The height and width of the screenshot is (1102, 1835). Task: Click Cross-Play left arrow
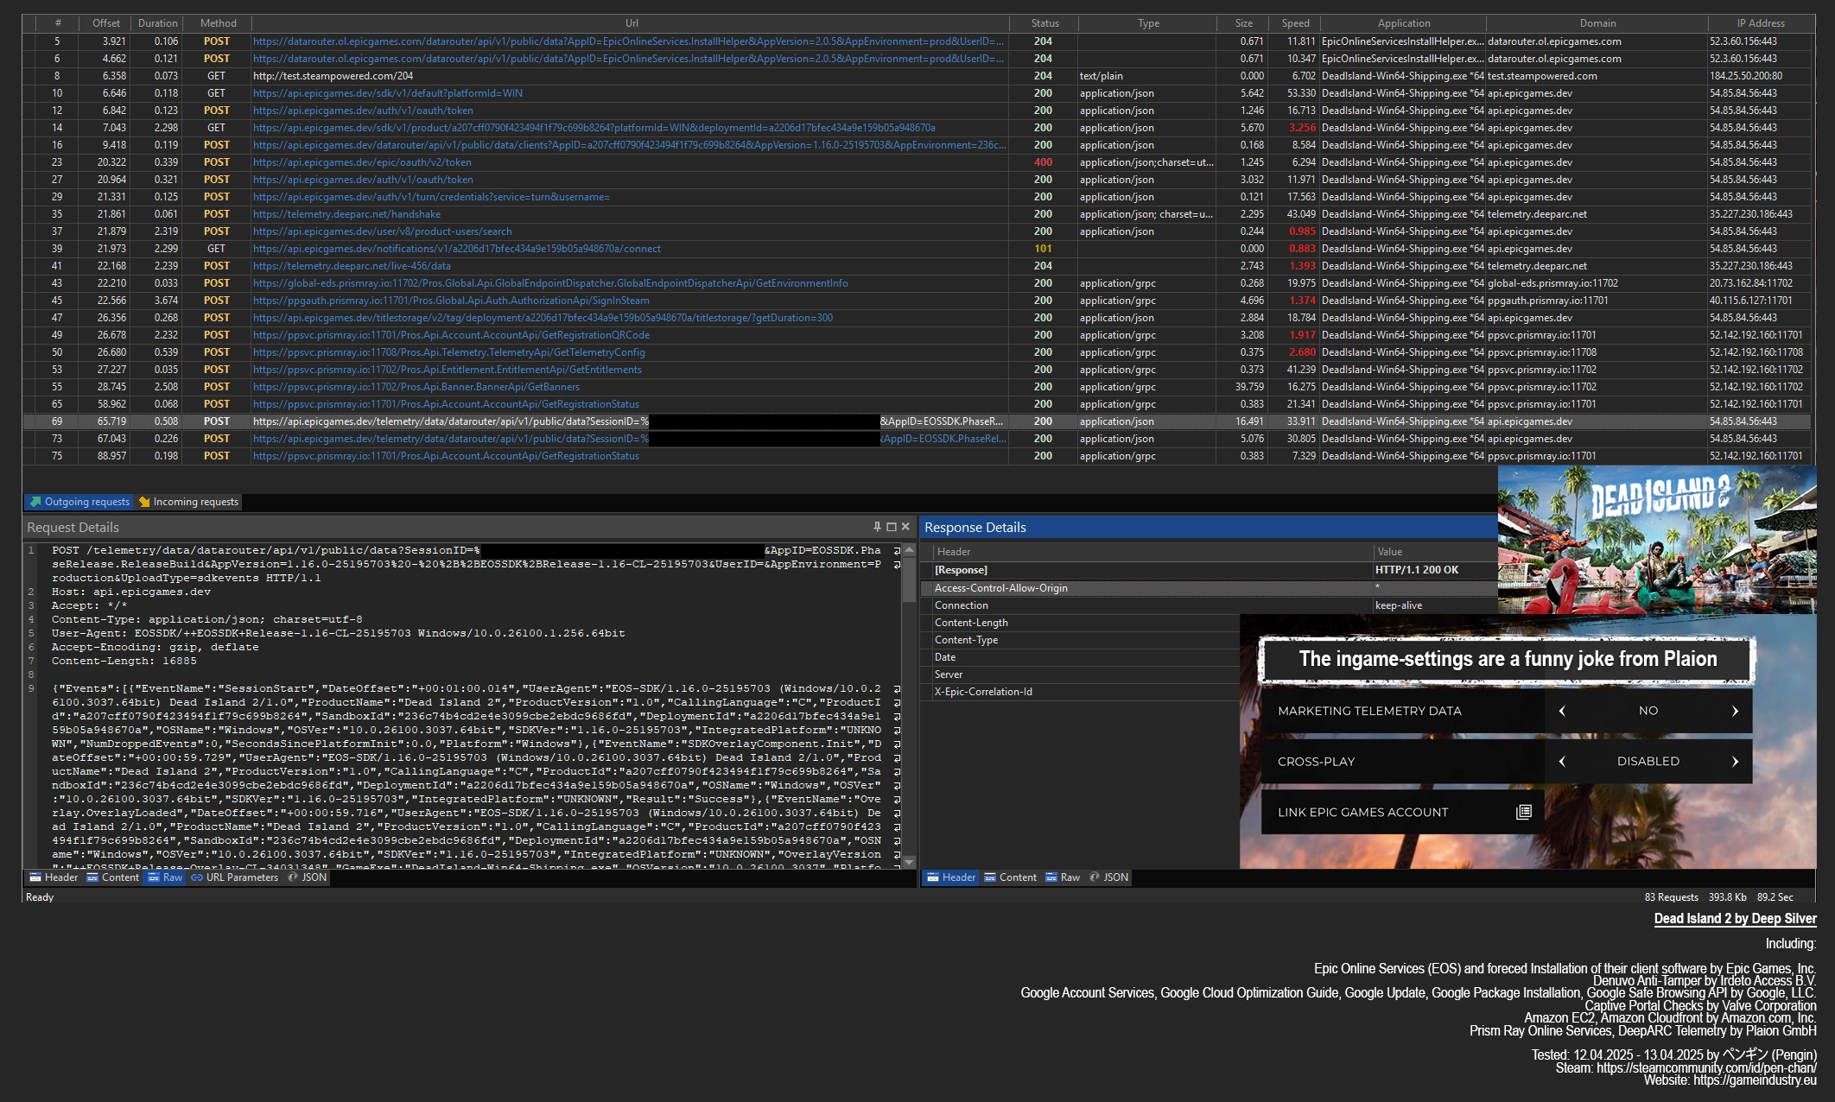[x=1562, y=761]
